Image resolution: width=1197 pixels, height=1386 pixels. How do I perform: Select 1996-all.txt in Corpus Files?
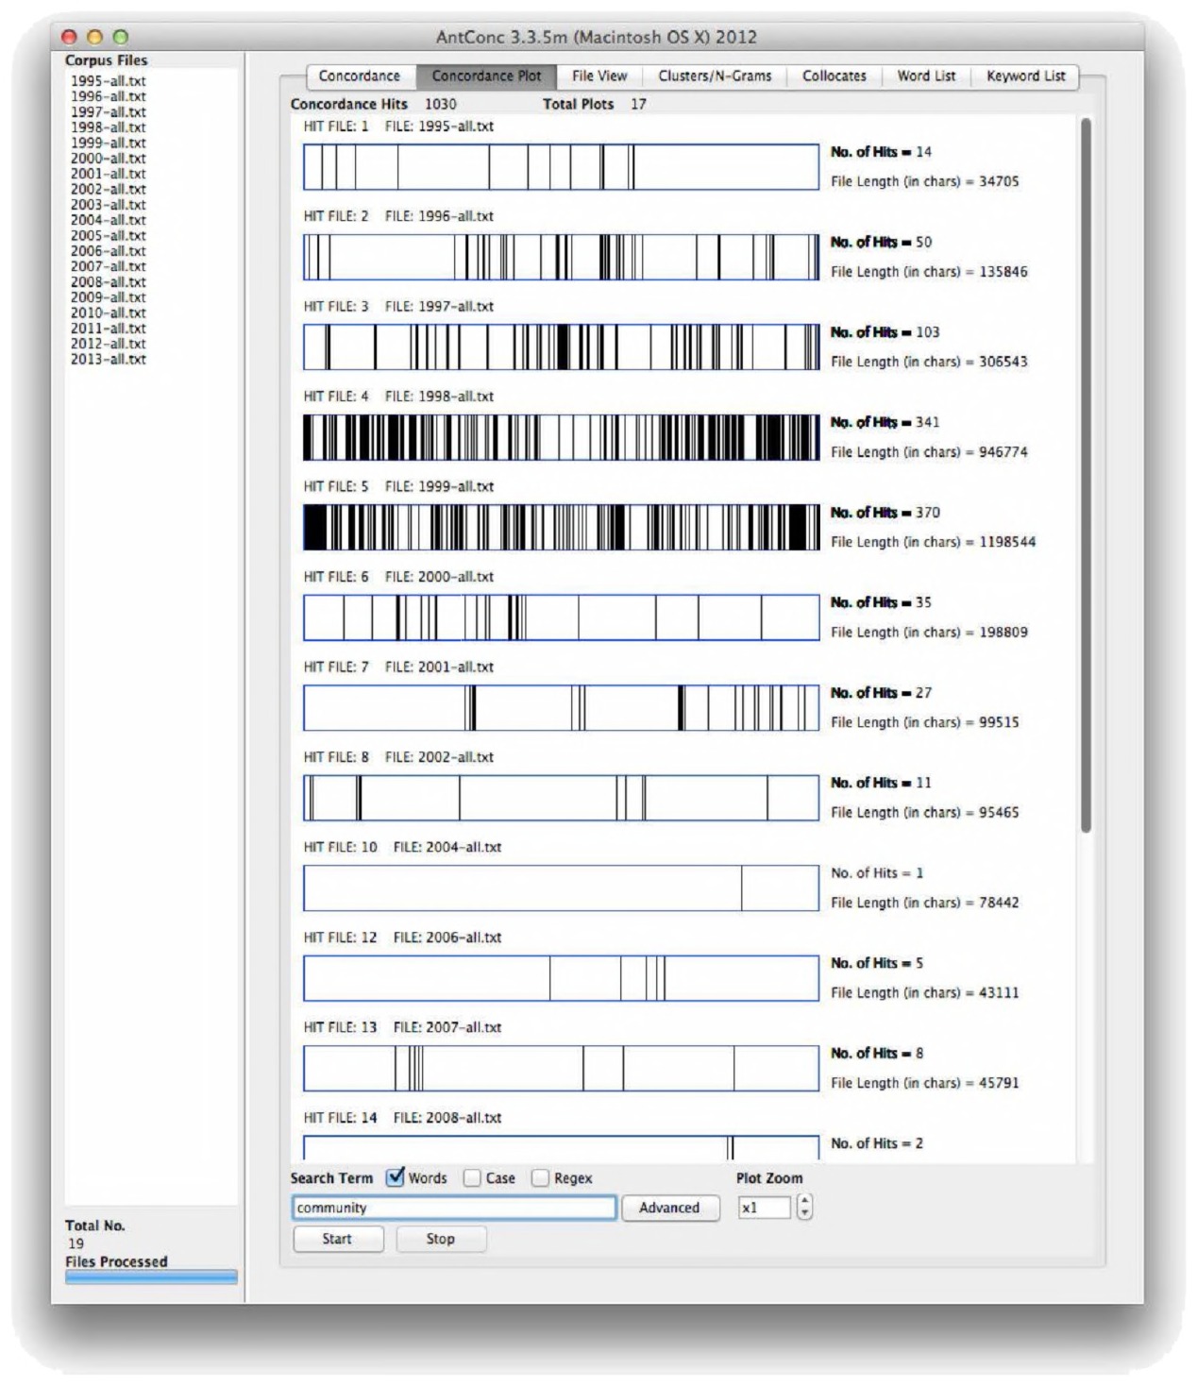tap(109, 96)
